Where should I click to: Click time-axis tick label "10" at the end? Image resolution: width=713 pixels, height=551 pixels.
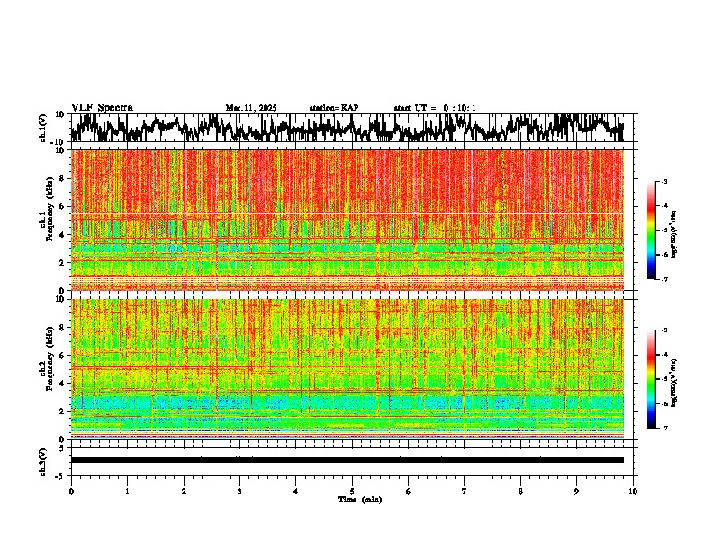point(633,492)
